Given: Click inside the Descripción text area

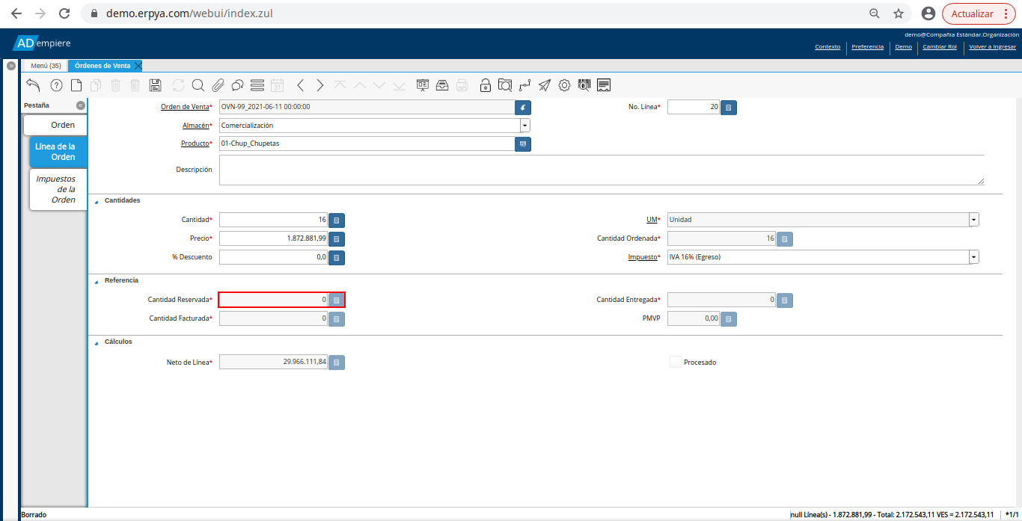Looking at the screenshot, I should click(602, 170).
